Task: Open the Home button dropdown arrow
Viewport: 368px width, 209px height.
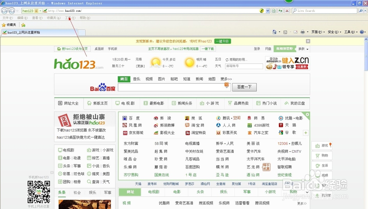Action: pos(279,32)
